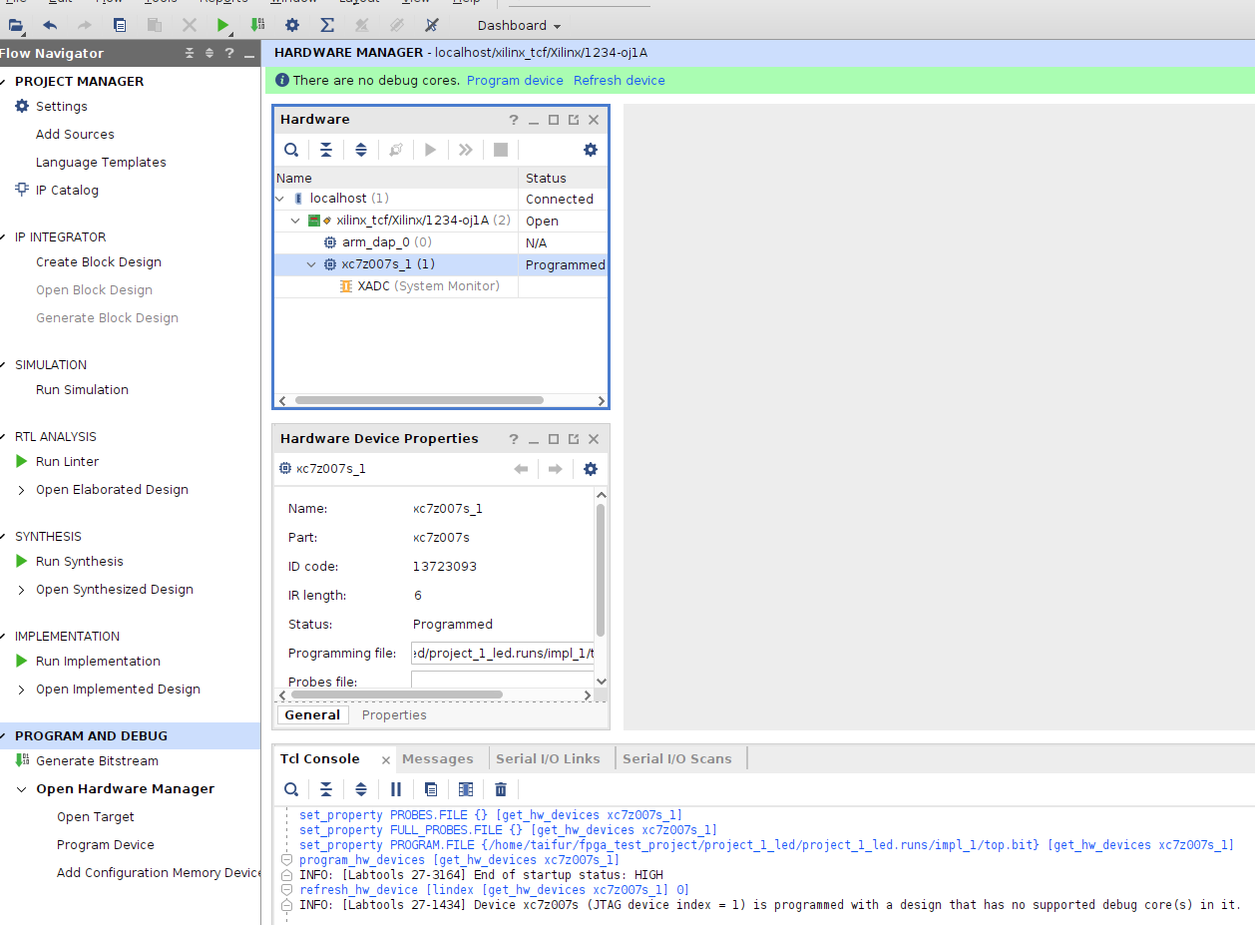Copy using the main toolbar copy icon
This screenshot has width=1255, height=925.
pos(120,25)
